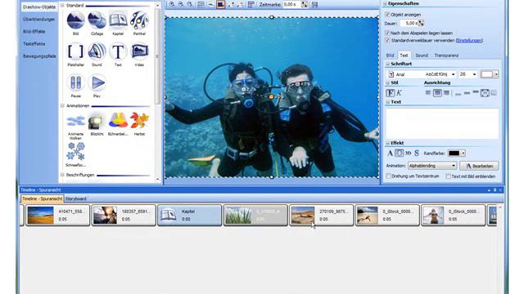This screenshot has height=294, width=524.
Task: Open the Überblendungen category
Action: click(x=38, y=20)
